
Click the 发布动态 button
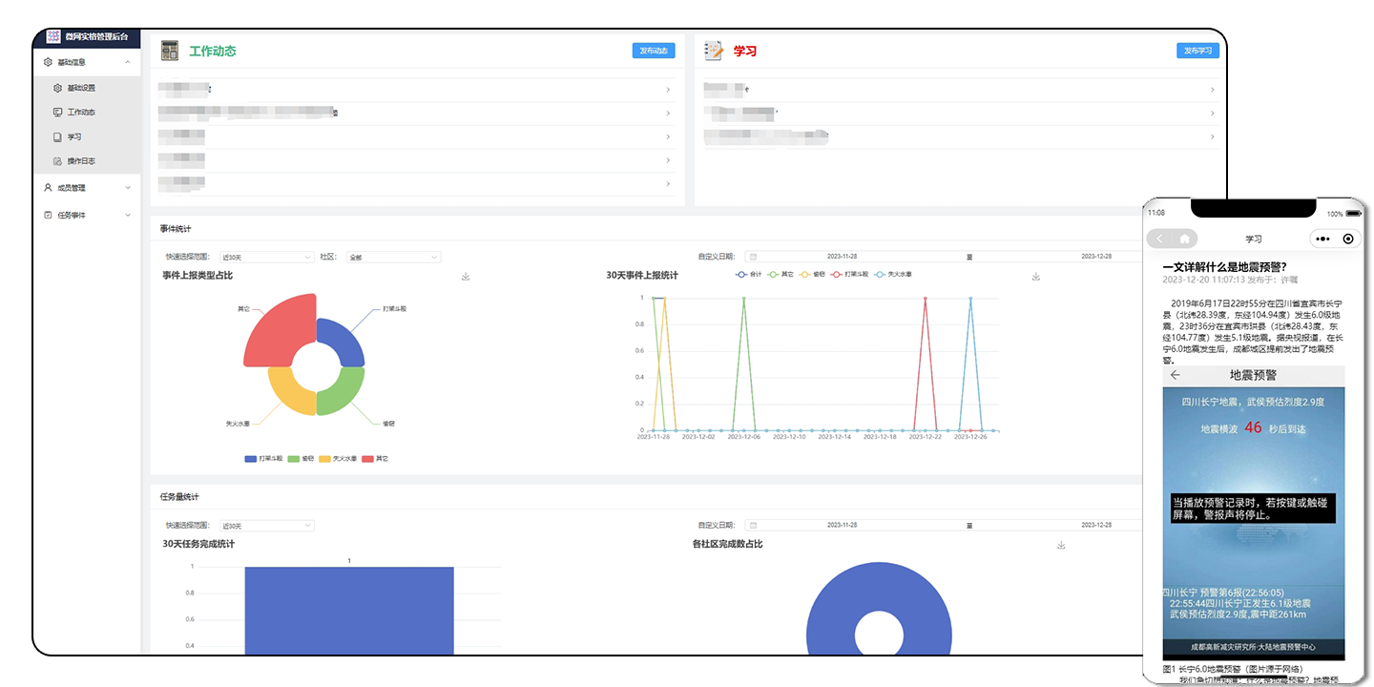pyautogui.click(x=653, y=51)
